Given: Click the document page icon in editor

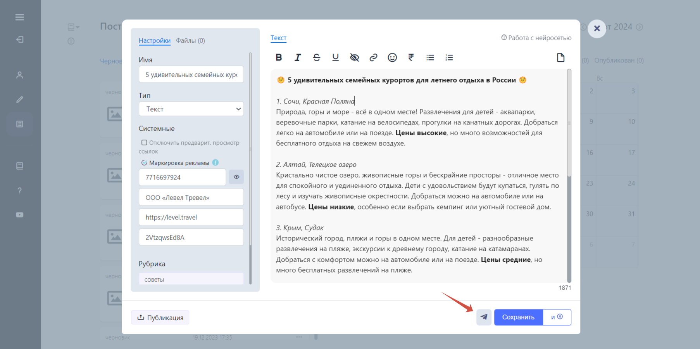Looking at the screenshot, I should pos(560,57).
